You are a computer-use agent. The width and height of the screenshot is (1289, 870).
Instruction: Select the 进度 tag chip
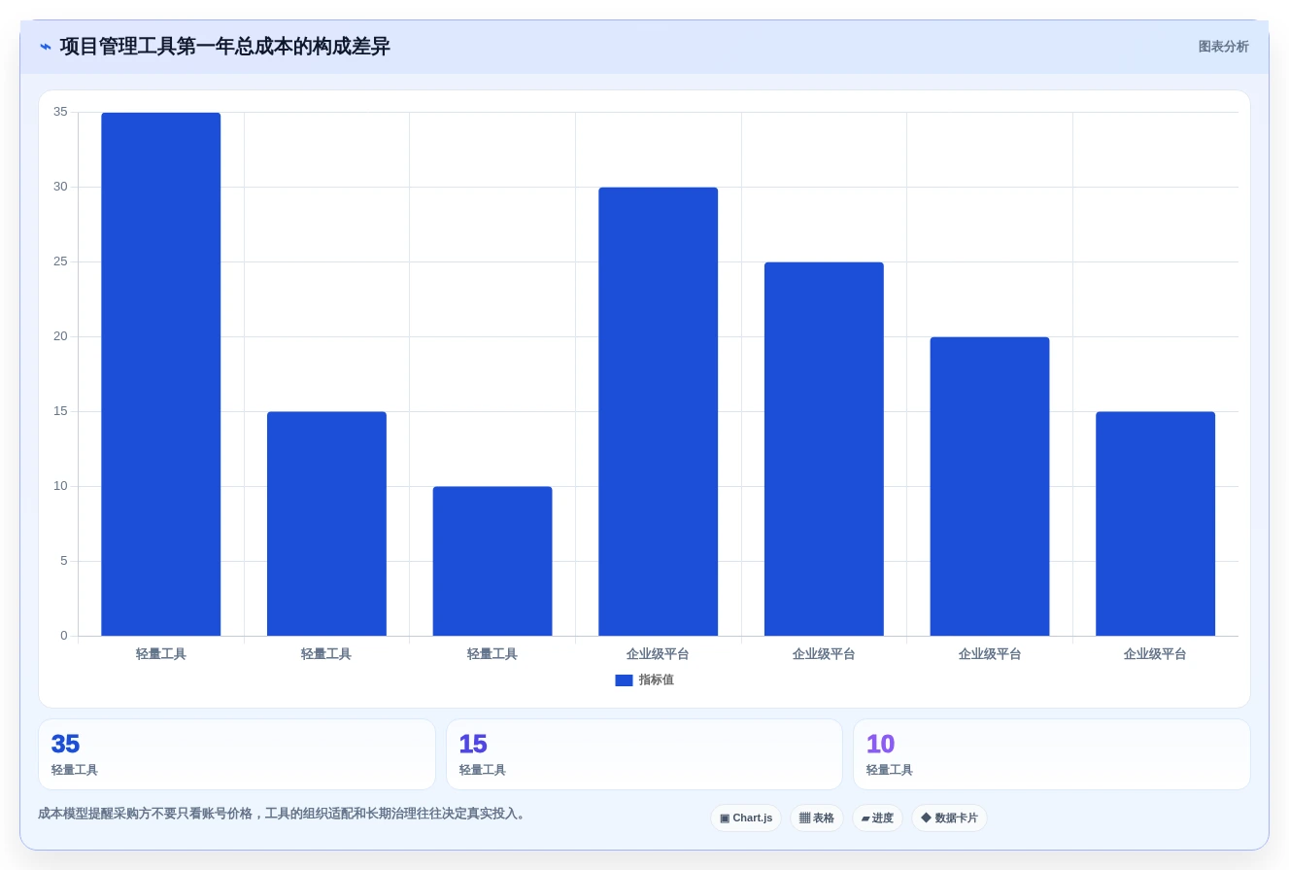(877, 818)
